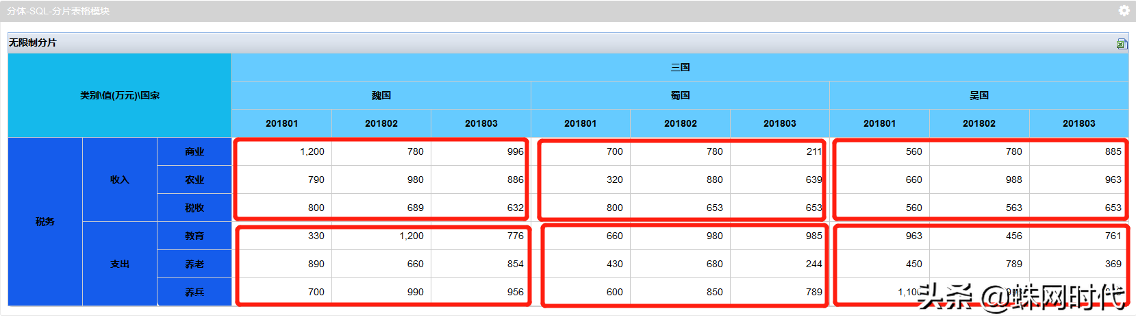Click the 教育 row label

194,236
